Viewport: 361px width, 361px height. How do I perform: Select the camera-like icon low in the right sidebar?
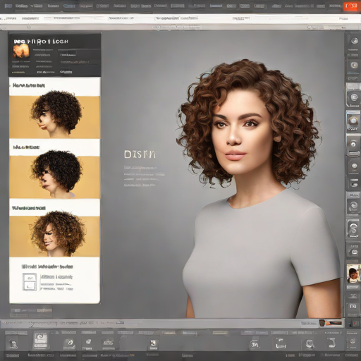[353, 306]
